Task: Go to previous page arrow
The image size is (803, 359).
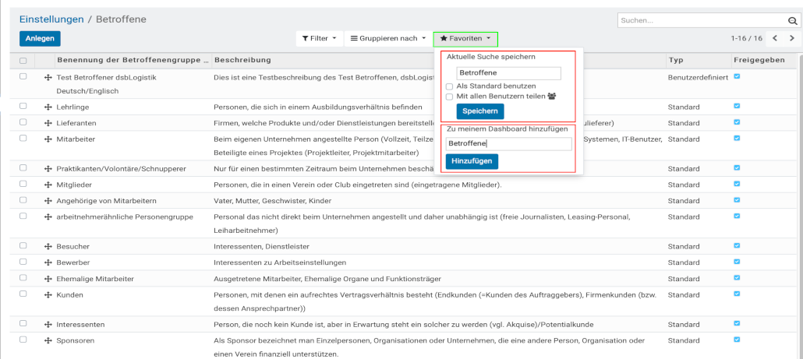Action: click(x=775, y=38)
